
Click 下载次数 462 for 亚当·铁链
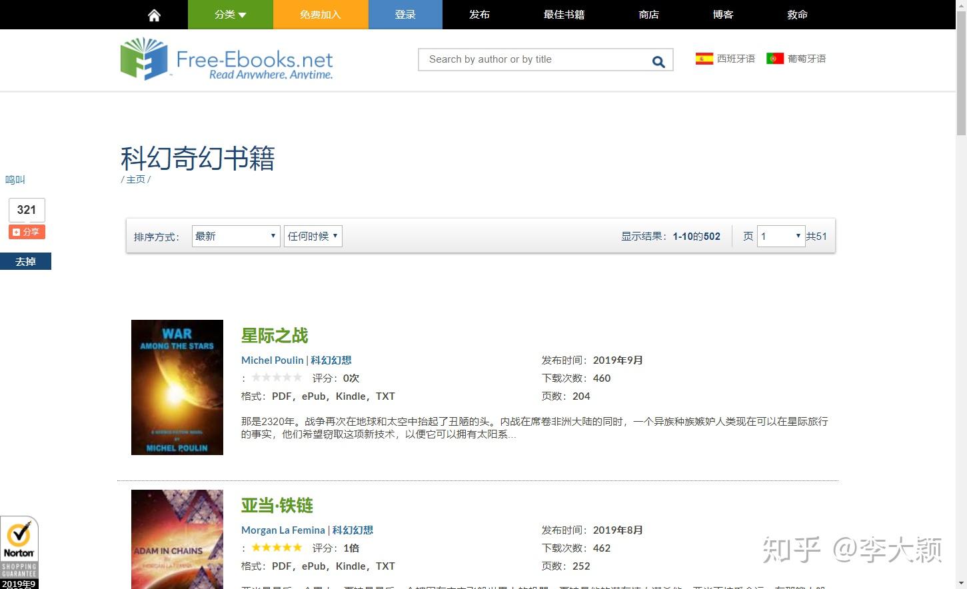tap(576, 548)
